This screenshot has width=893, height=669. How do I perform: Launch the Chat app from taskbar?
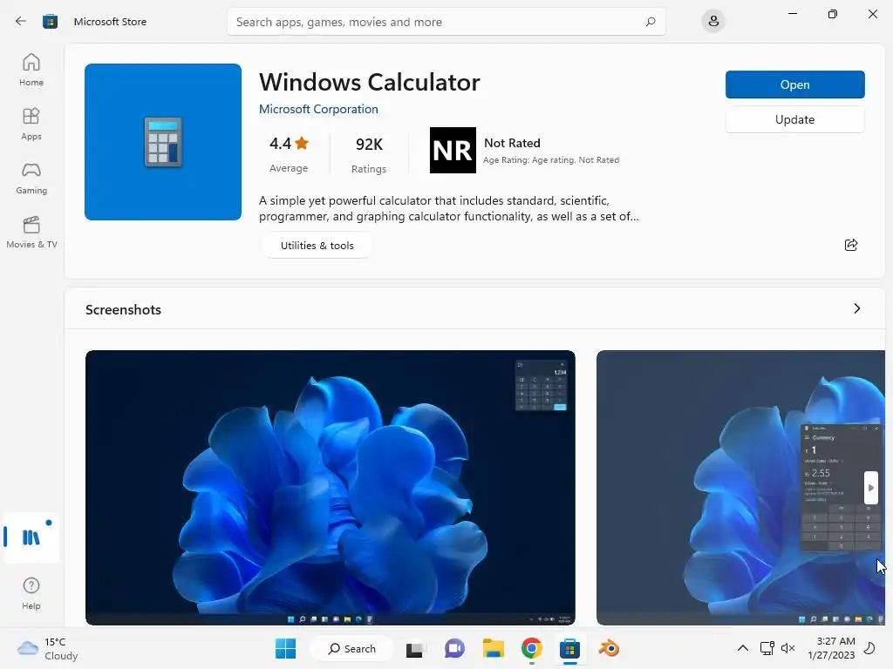[453, 648]
